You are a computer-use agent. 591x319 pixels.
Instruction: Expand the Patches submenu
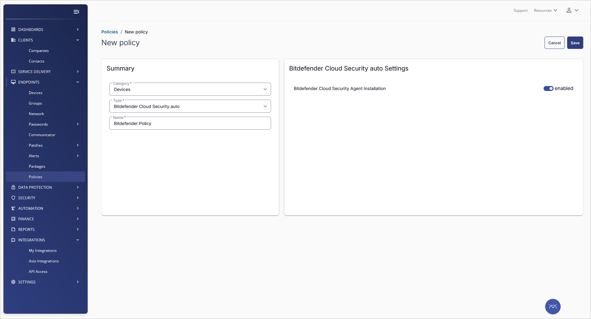tap(78, 145)
